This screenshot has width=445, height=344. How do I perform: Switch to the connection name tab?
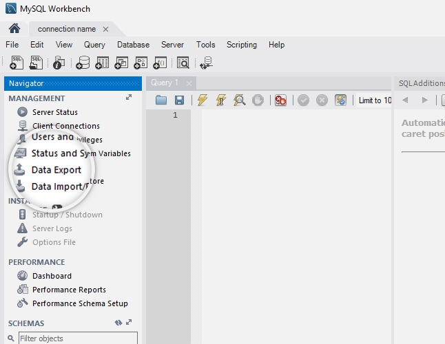(67, 29)
